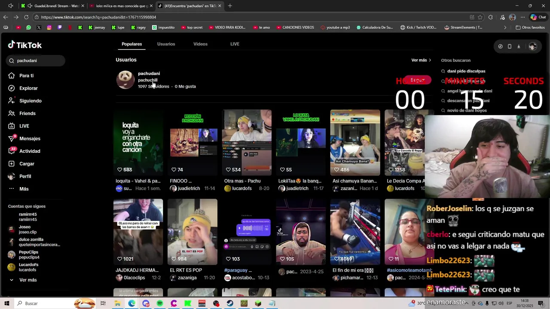Open author zazaniga under EL RKT video
The height and width of the screenshot is (309, 550).
187,278
